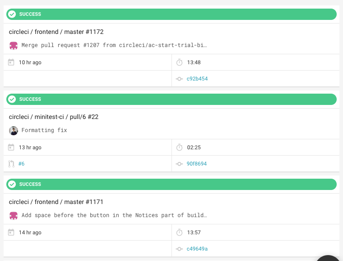Open commit hash 90f8694
The image size is (343, 261).
click(197, 164)
